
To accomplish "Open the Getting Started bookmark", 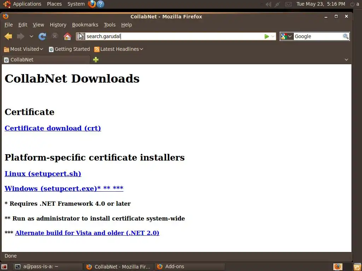I will pos(69,49).
